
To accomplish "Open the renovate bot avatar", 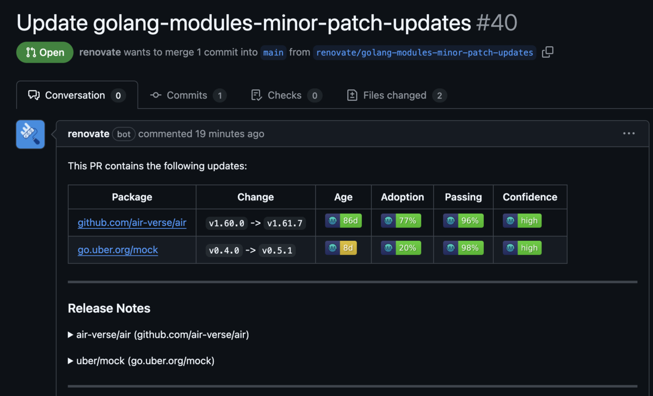I will click(30, 134).
